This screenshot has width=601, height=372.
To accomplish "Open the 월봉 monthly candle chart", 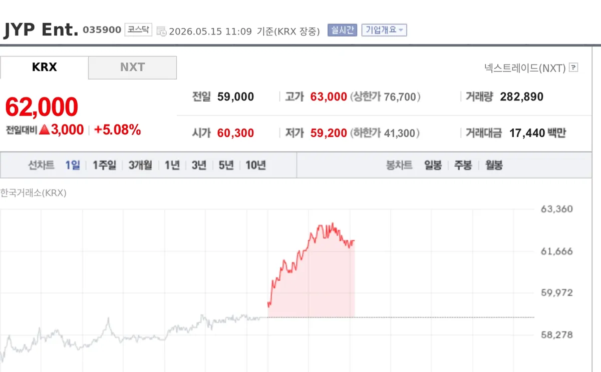I will coord(494,165).
